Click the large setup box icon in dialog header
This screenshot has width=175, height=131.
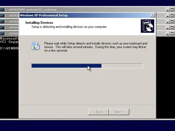pyautogui.click(x=147, y=26)
